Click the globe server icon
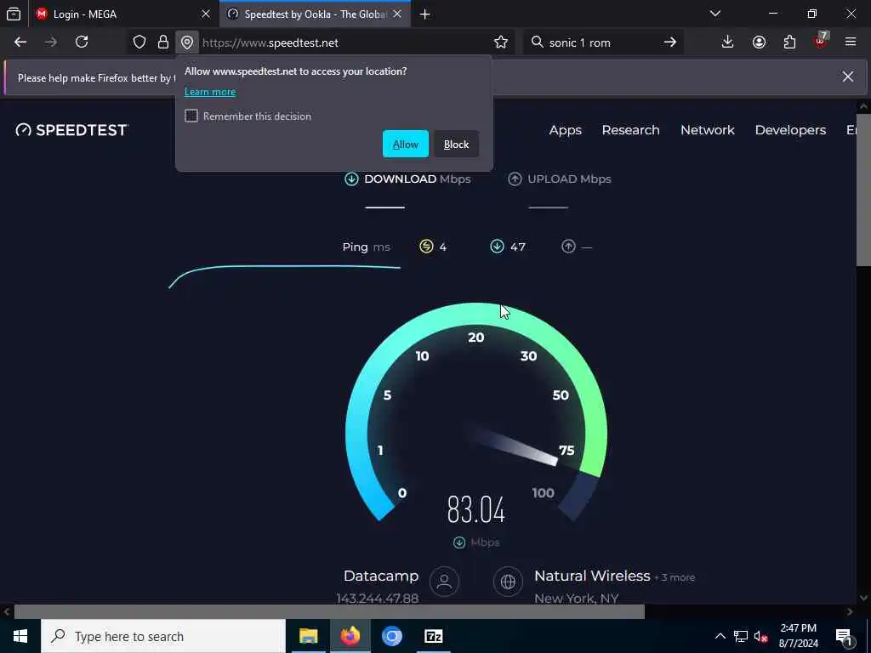 coord(508,582)
